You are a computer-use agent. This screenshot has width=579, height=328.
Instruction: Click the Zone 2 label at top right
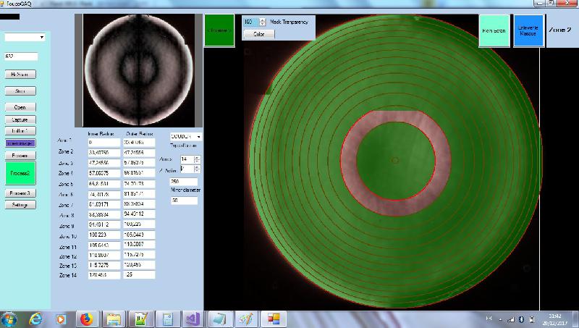tap(559, 30)
